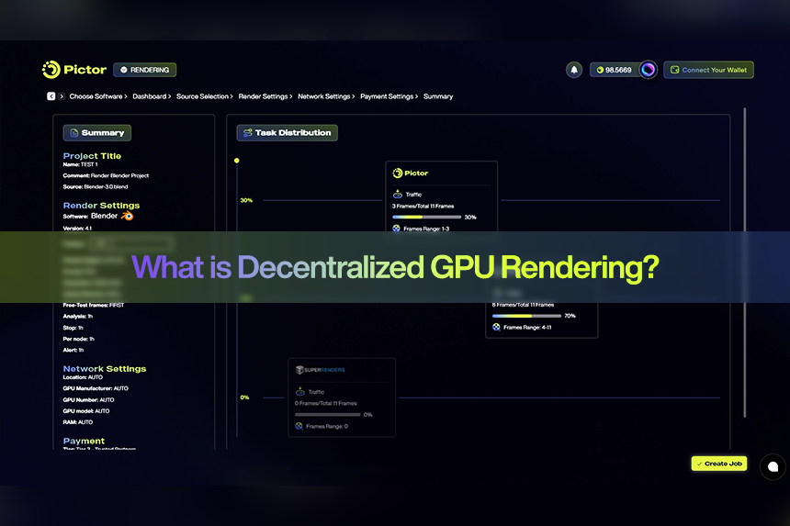Go forward with the right arrow icon
Viewport: 790px width, 526px height.
pyautogui.click(x=62, y=96)
